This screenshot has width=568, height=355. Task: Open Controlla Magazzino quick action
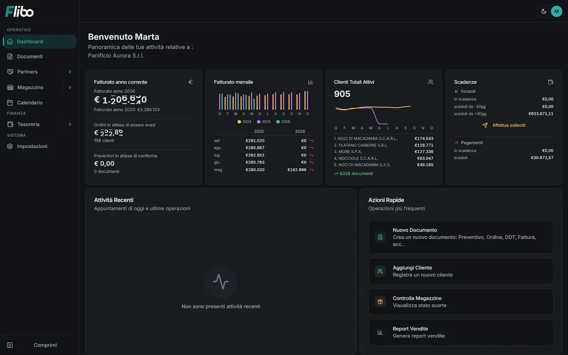coord(461,302)
